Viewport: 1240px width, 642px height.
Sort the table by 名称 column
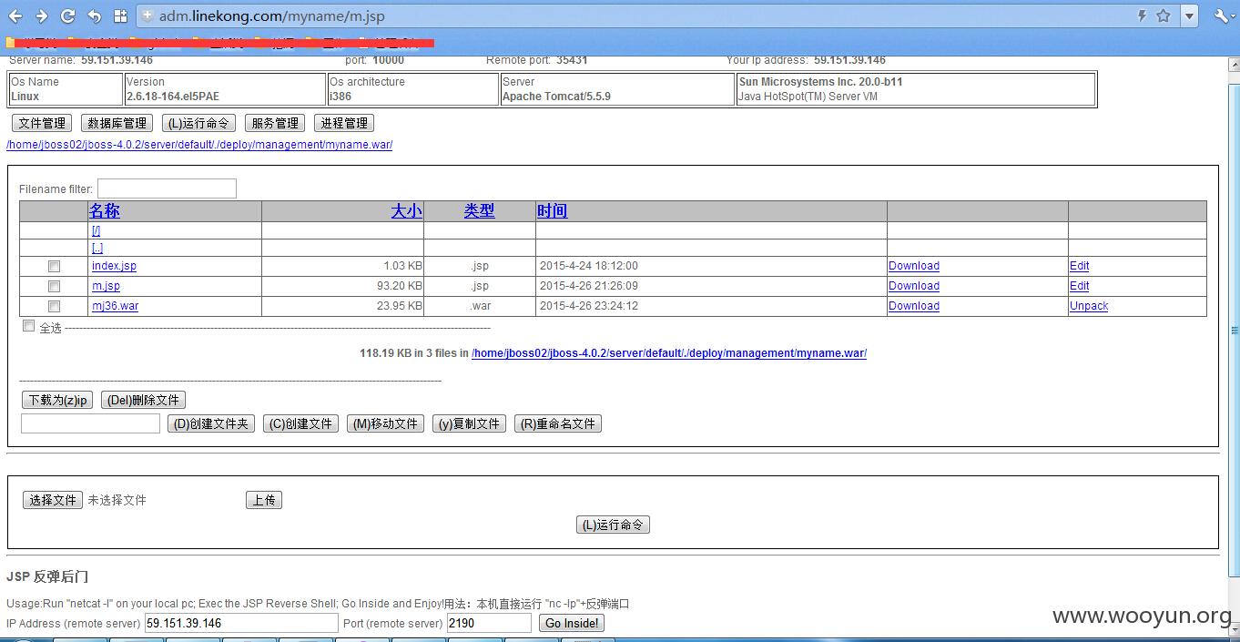[105, 210]
